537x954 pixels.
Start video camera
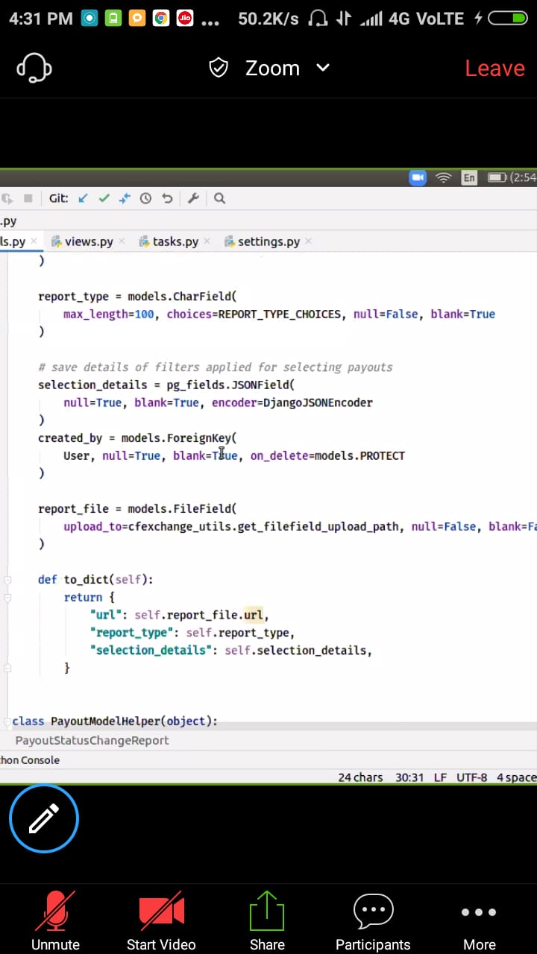161,921
